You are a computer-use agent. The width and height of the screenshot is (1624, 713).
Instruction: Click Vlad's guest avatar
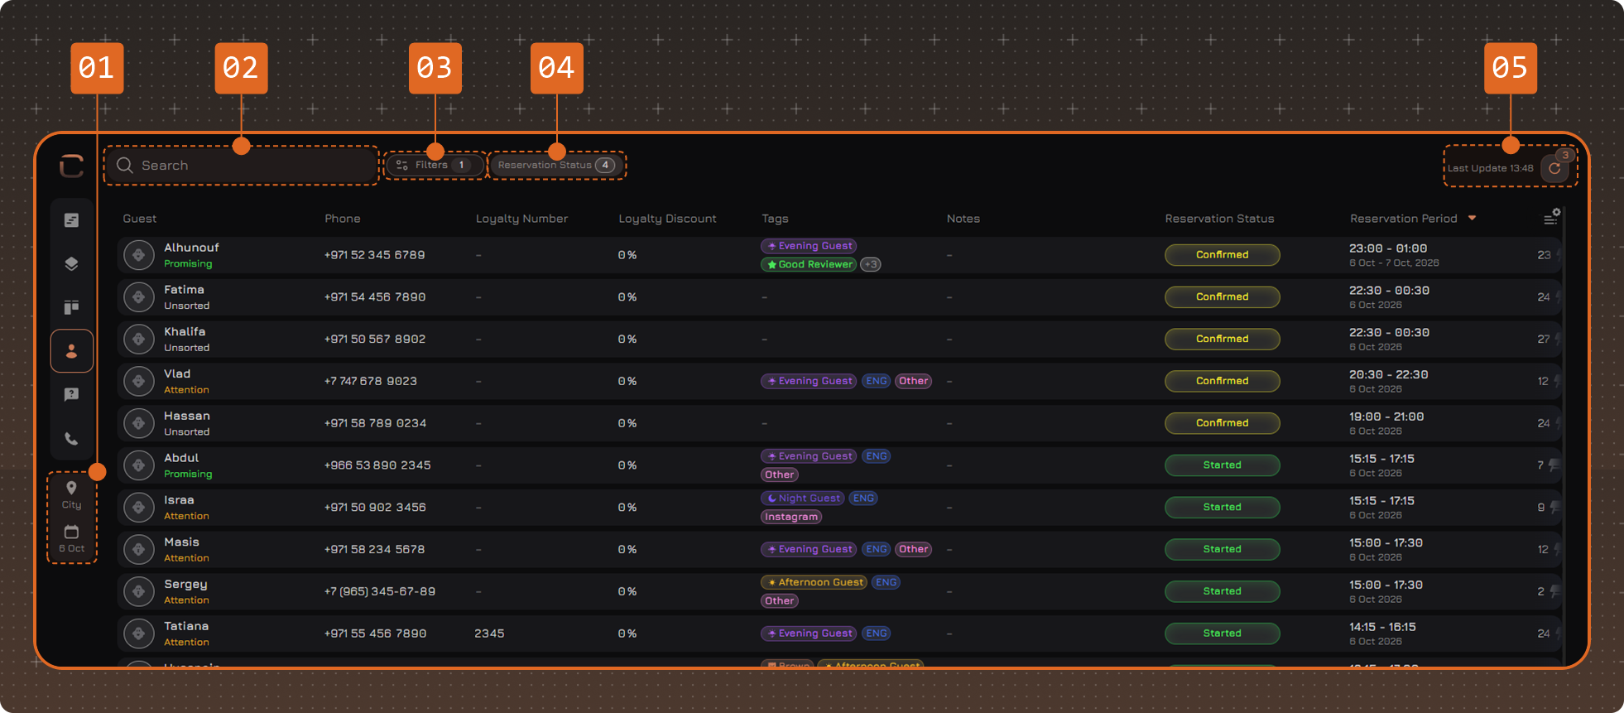click(139, 381)
